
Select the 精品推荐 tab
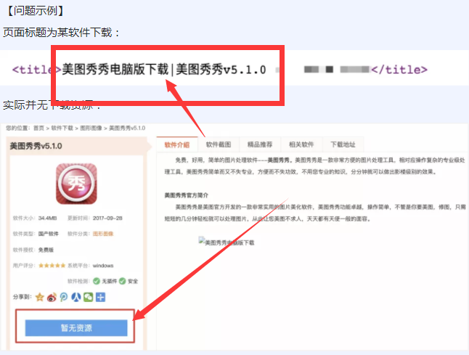tap(260, 145)
